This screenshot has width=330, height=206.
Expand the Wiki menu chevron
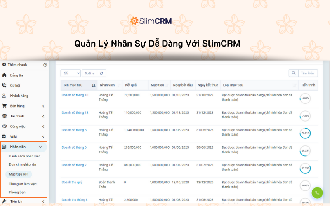(43, 137)
